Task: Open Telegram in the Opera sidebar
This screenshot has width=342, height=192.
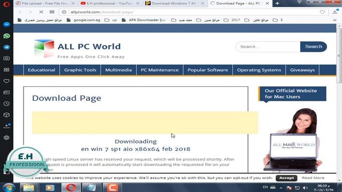Action: [6, 47]
